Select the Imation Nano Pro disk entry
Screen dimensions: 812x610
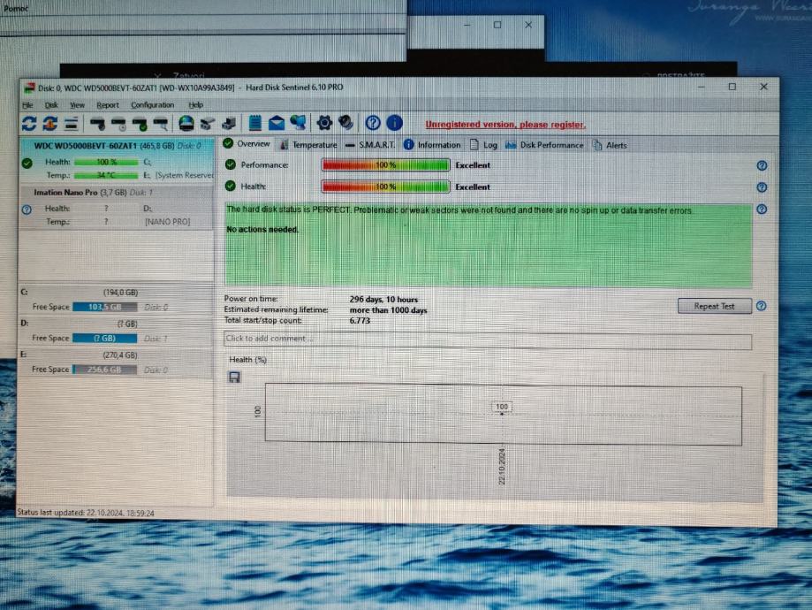pos(117,207)
